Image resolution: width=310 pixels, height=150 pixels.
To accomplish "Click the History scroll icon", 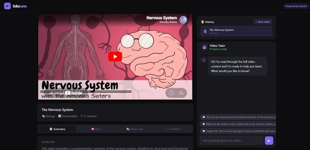I will point(202,22).
